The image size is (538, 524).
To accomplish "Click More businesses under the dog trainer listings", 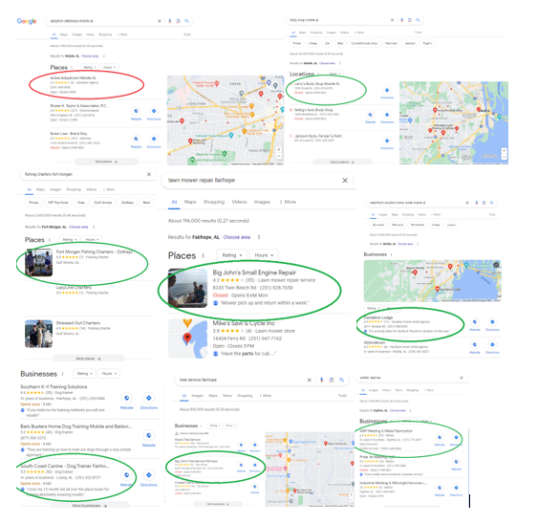I will tap(90, 506).
